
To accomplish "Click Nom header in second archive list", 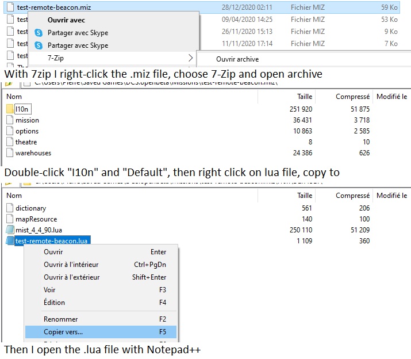I will pyautogui.click(x=14, y=196).
